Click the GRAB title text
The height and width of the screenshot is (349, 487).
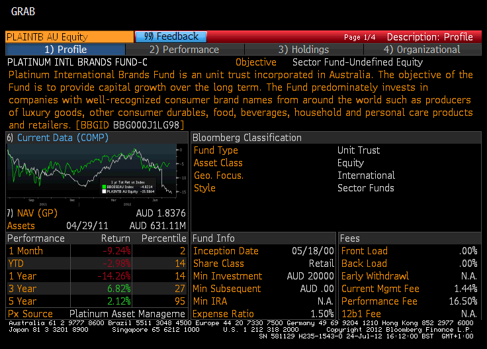point(23,11)
